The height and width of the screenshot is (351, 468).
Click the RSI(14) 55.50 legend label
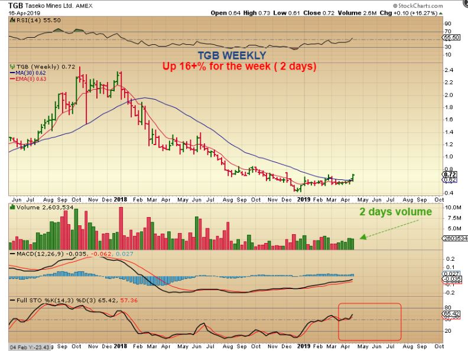(38, 20)
